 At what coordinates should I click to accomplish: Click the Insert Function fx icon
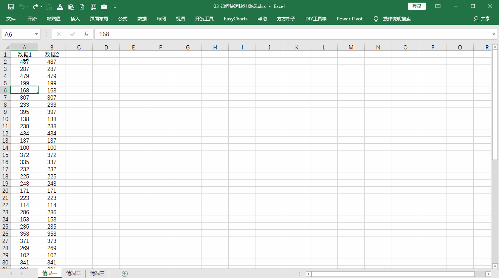click(x=86, y=34)
